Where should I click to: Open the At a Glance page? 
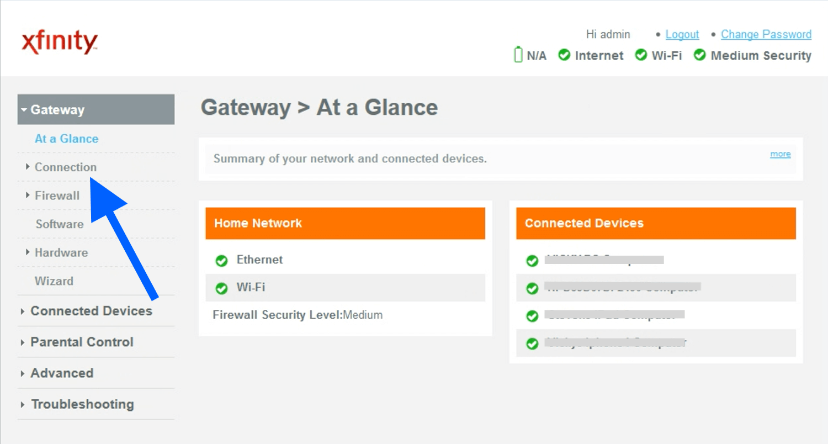click(66, 139)
